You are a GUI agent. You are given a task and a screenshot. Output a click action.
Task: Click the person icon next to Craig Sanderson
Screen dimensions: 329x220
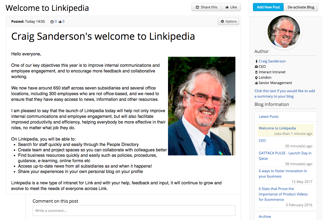pyautogui.click(x=256, y=61)
